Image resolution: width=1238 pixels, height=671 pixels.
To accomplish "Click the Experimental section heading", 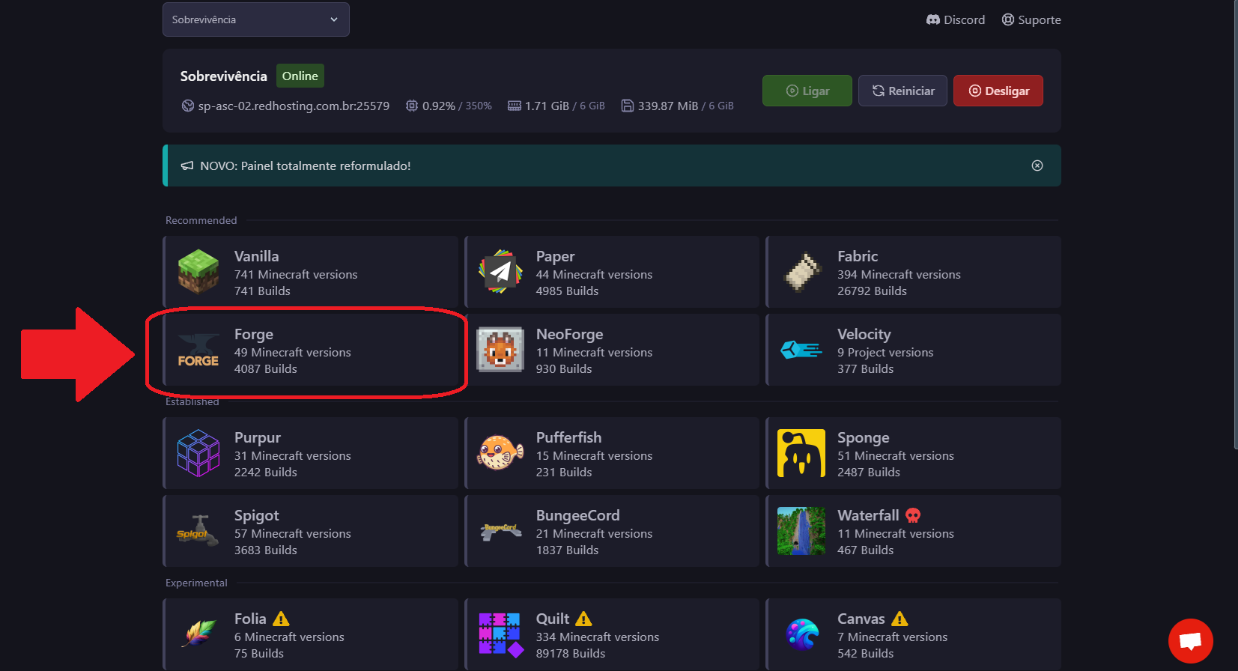I will tap(196, 583).
